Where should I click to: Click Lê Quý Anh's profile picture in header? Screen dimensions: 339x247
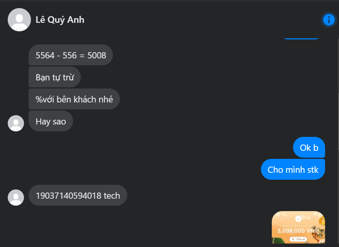point(19,20)
